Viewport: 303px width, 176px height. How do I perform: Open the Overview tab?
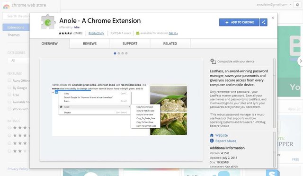[49, 44]
